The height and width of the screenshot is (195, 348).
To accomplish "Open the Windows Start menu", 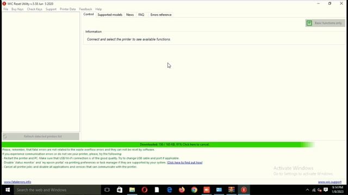I will [x=7, y=190].
